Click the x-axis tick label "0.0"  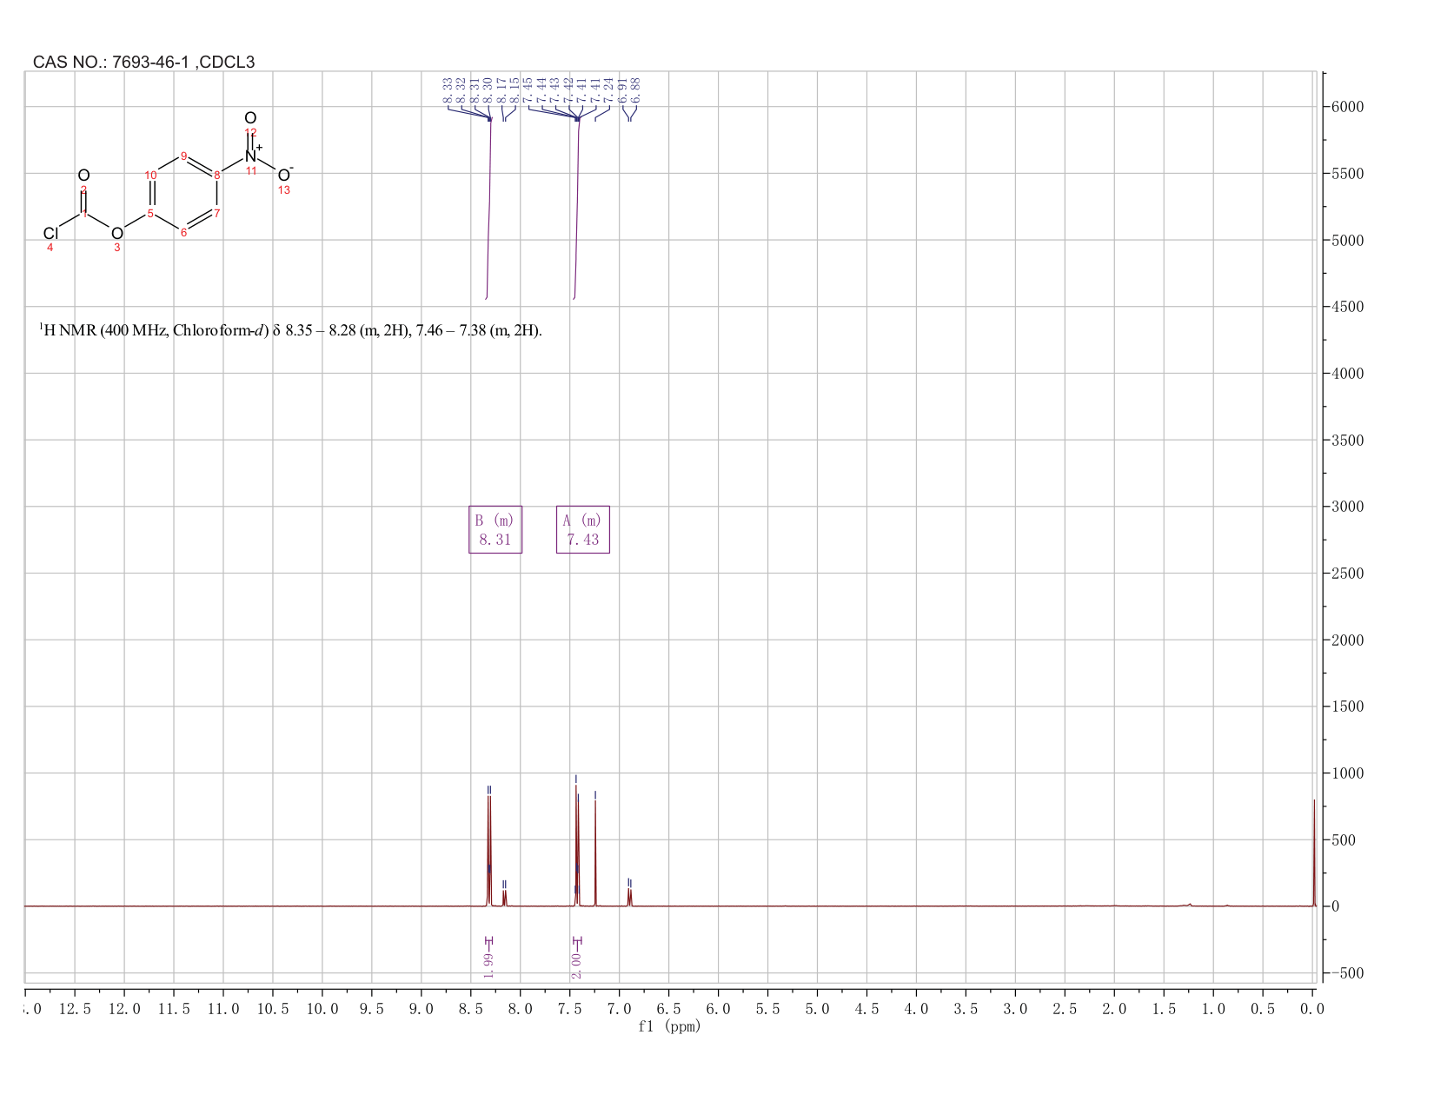[x=1312, y=1009]
